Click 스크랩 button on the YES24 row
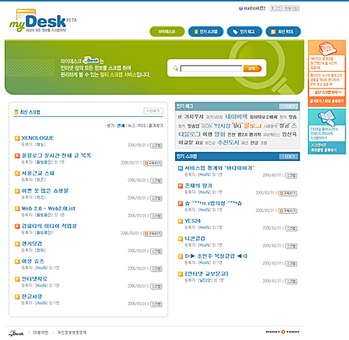The width and height of the screenshot is (349, 340). [x=291, y=229]
